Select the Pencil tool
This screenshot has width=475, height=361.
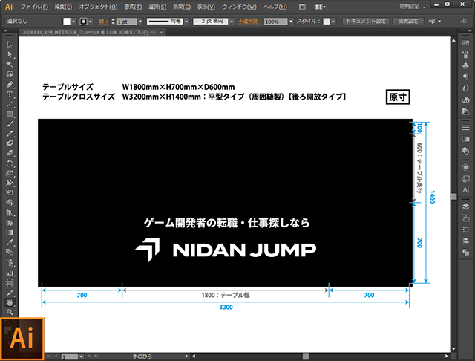click(x=10, y=134)
